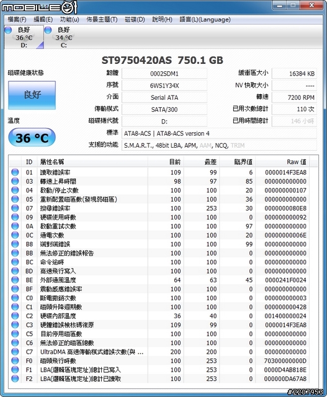The image size is (327, 397).
Task: Open the 說明(H) menu
Action: coord(163,19)
